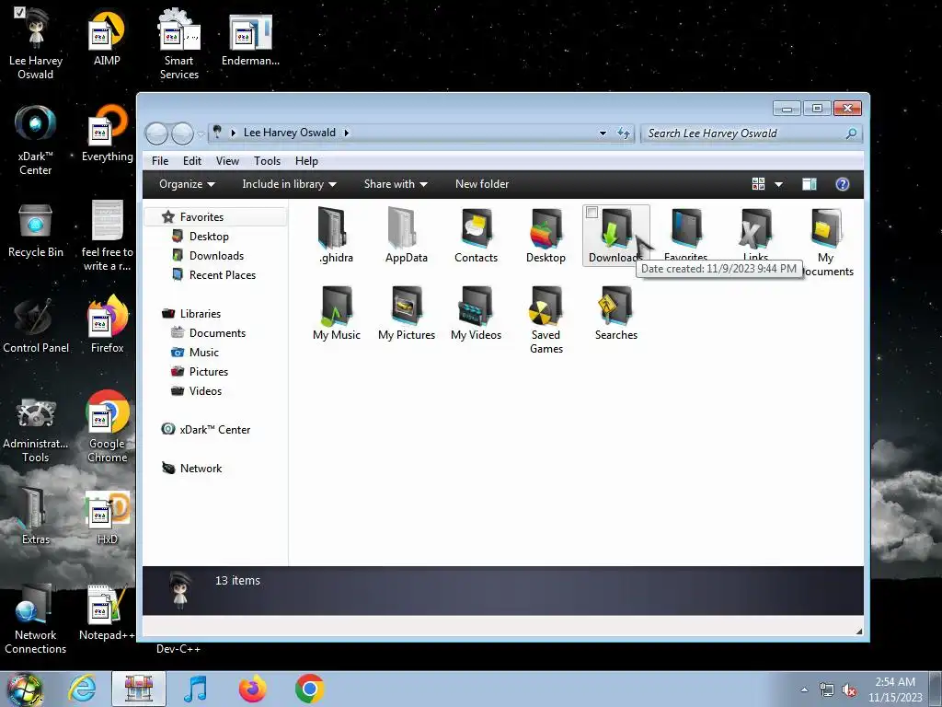Open the View menu
The width and height of the screenshot is (942, 707).
point(228,161)
